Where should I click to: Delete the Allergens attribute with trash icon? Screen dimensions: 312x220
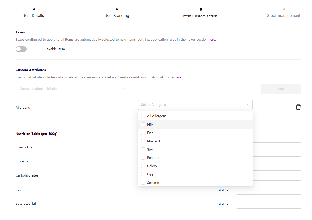[x=298, y=107]
